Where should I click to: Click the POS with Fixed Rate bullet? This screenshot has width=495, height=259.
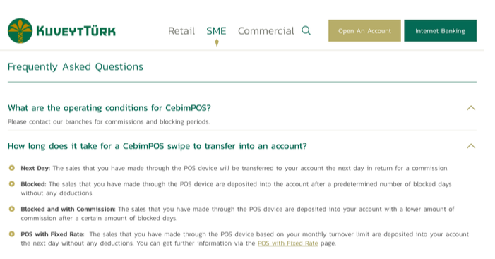12,234
